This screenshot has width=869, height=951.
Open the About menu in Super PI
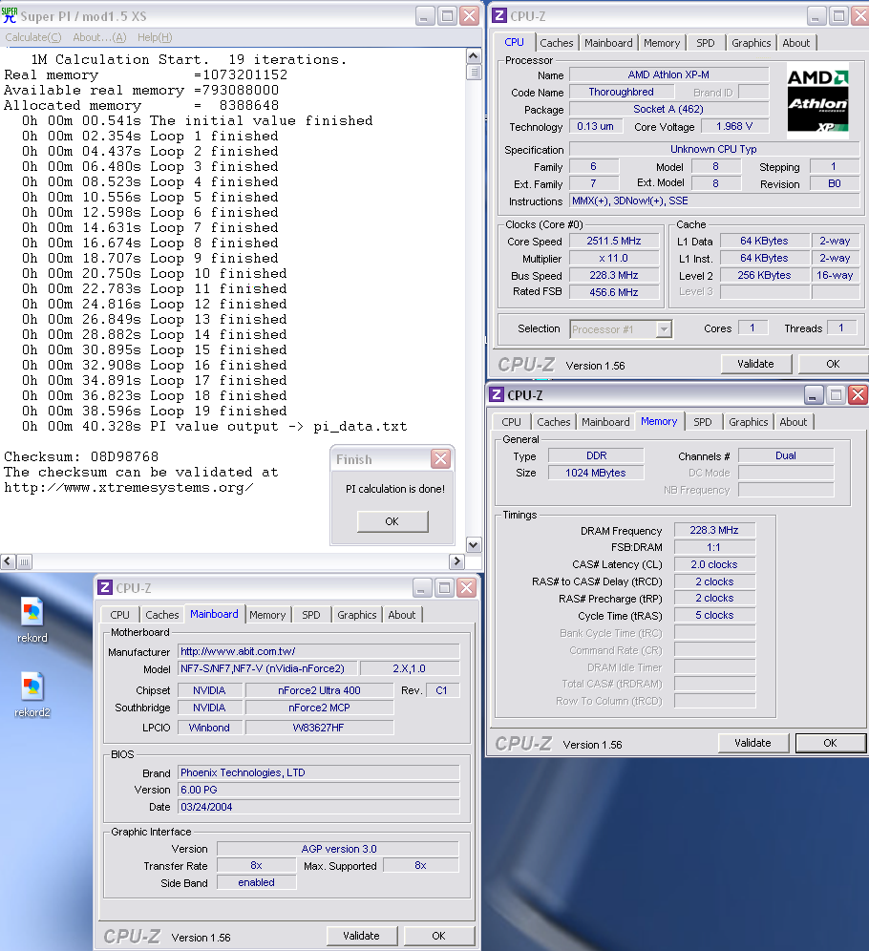click(x=99, y=37)
